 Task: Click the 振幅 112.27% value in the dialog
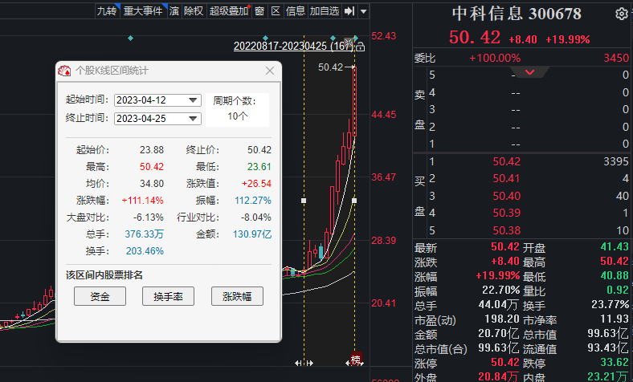(x=253, y=201)
